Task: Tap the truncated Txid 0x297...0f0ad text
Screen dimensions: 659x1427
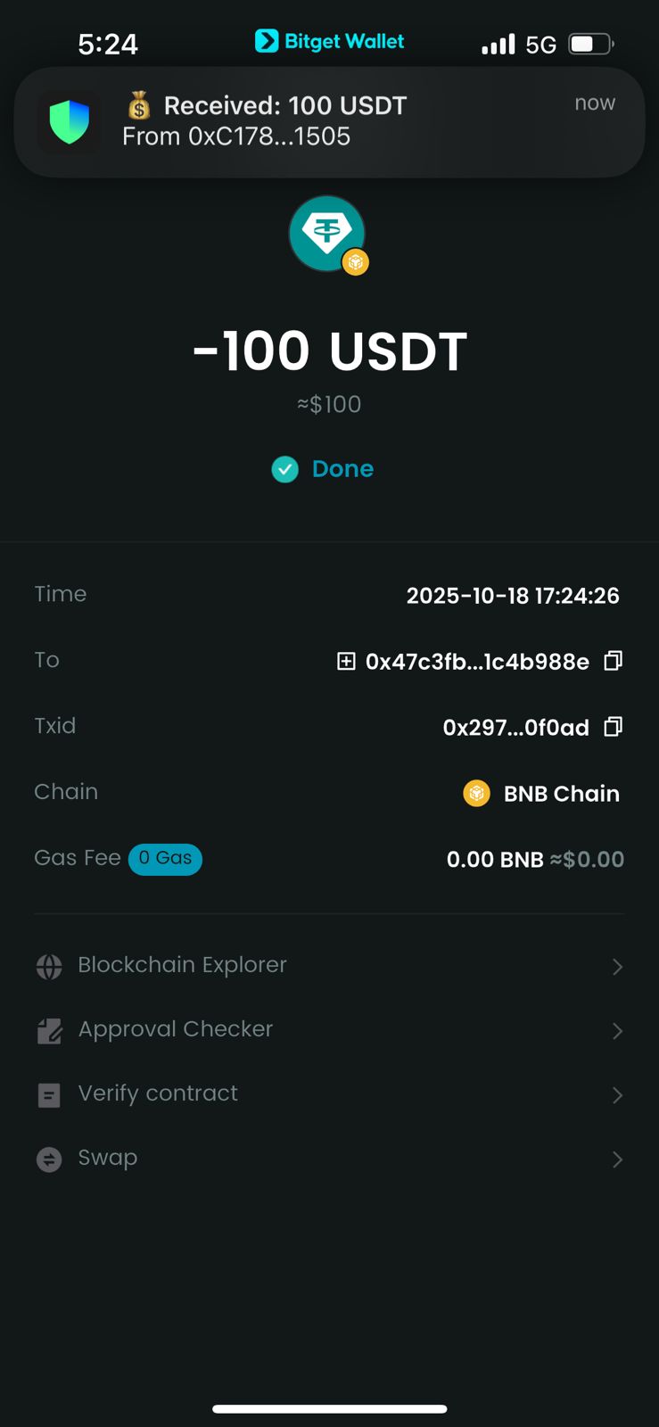Action: coord(515,728)
